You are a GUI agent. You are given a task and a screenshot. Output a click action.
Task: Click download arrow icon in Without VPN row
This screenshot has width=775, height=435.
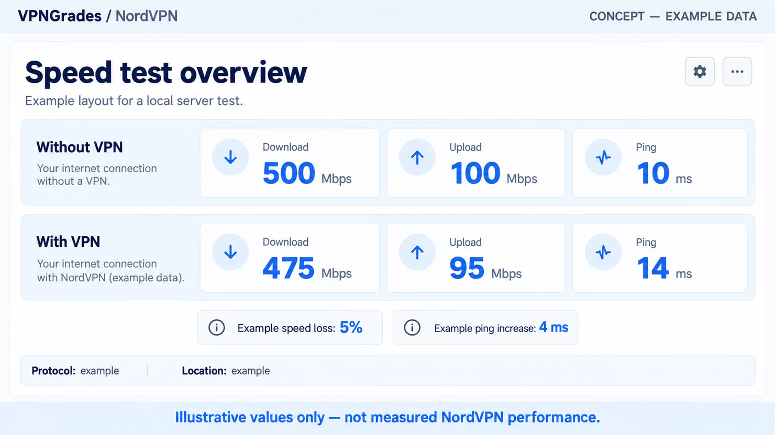click(230, 157)
